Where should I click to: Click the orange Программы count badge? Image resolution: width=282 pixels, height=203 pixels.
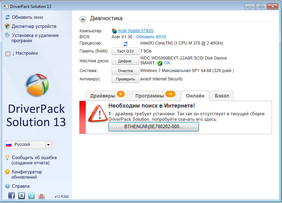[170, 94]
